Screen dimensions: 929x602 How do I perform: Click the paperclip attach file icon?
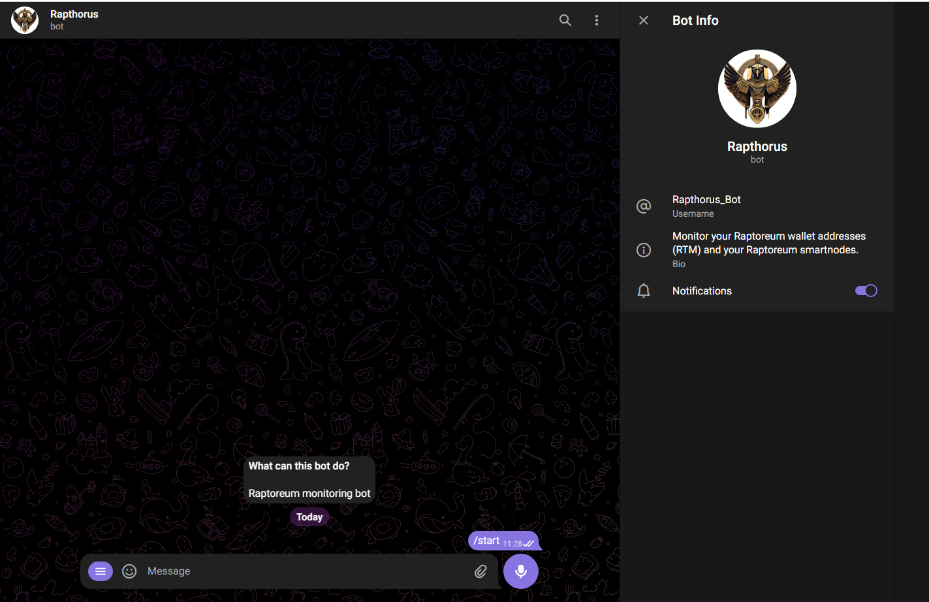tap(480, 571)
